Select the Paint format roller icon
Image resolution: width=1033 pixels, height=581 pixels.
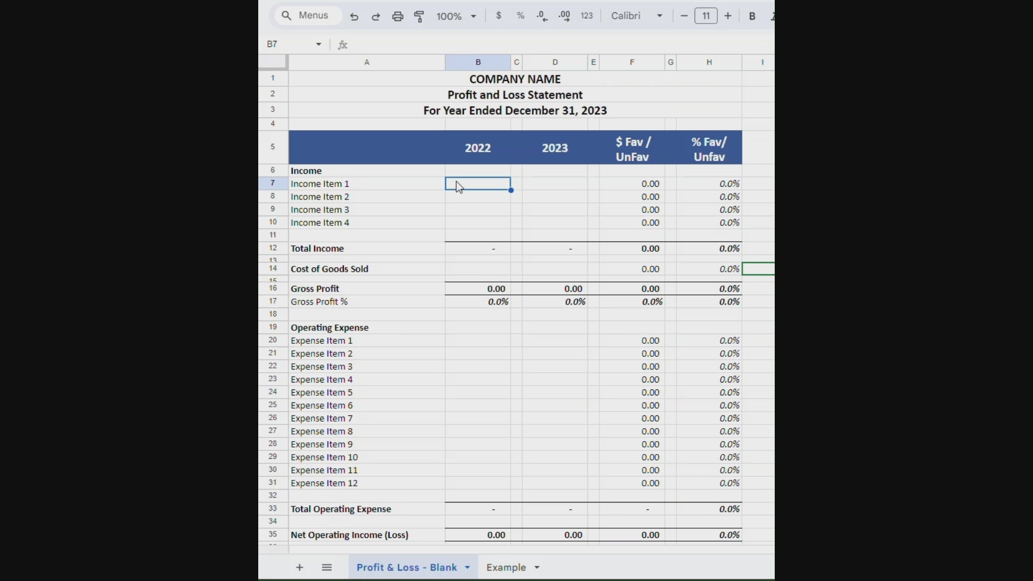pos(419,16)
